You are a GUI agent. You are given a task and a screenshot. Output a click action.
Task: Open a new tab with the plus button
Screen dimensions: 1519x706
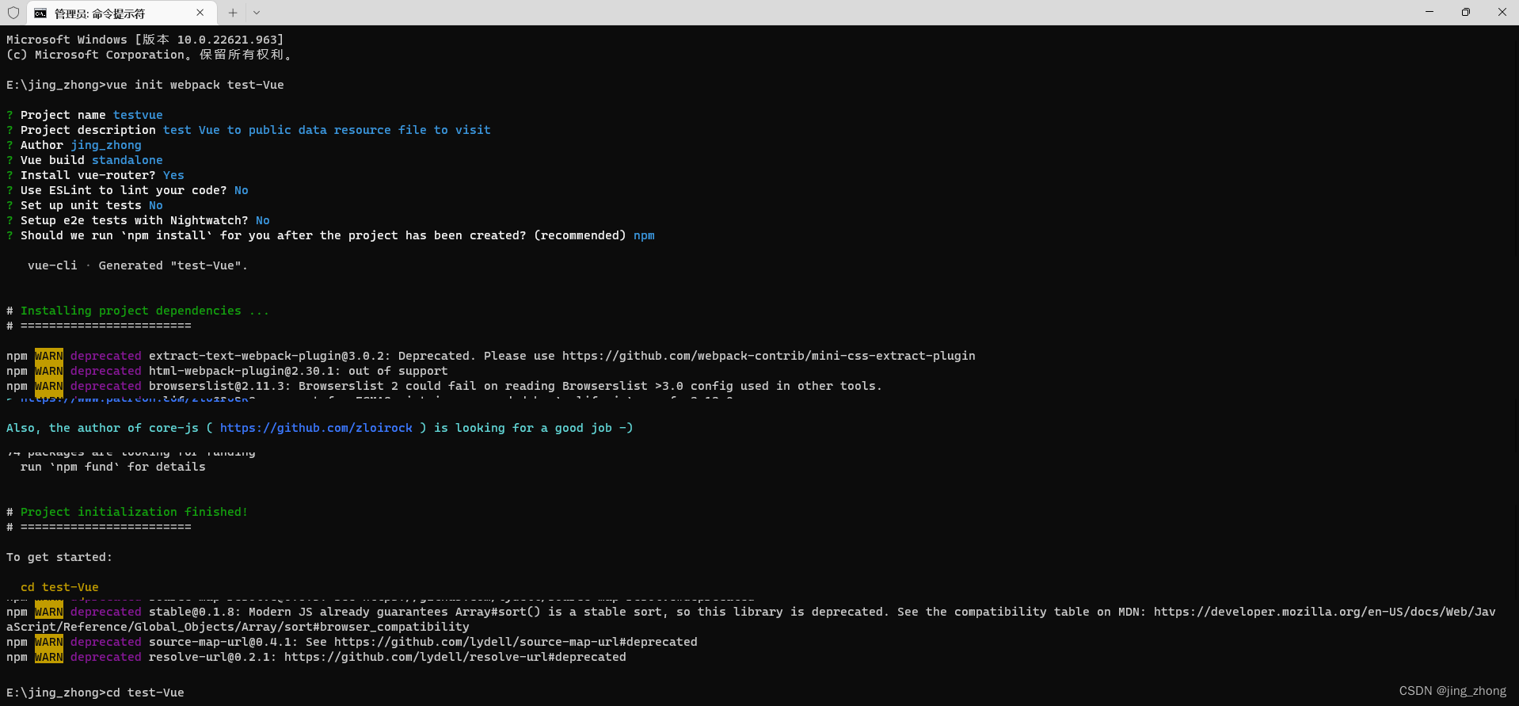coord(233,13)
